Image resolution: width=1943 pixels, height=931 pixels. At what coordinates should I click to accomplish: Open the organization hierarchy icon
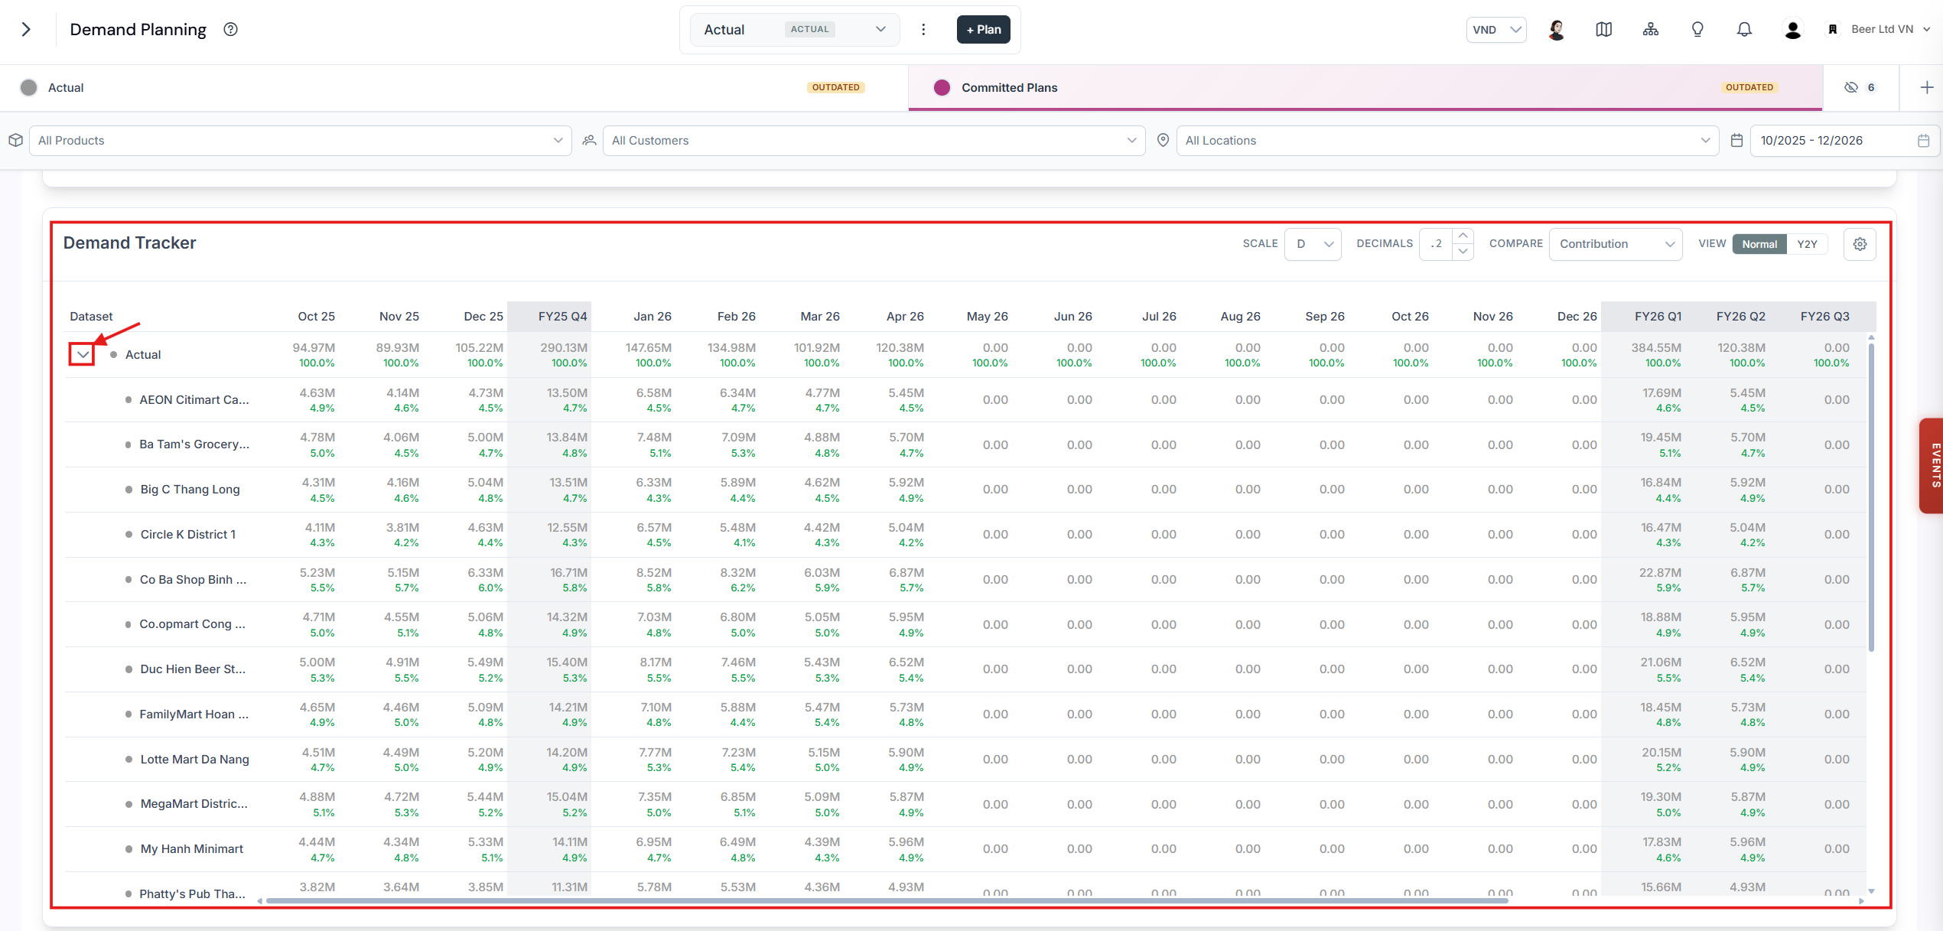pyautogui.click(x=1651, y=29)
